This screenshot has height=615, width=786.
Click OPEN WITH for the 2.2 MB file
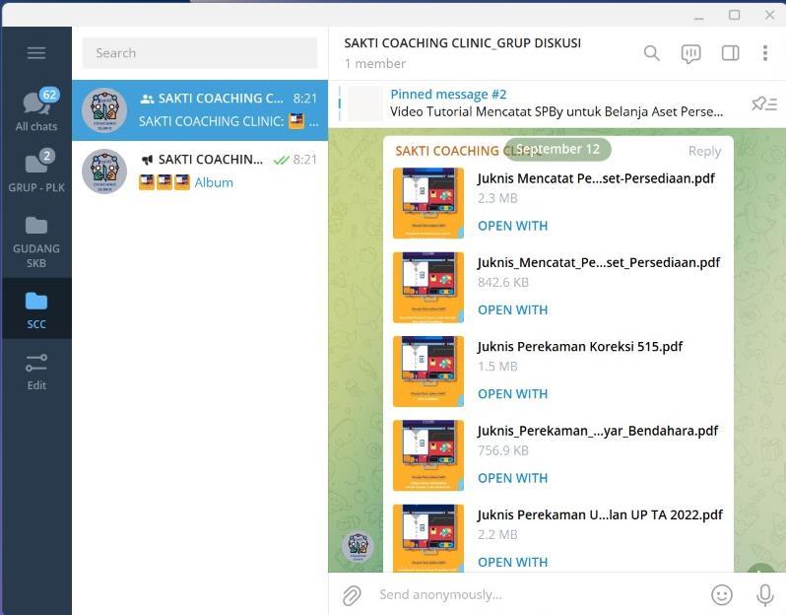click(x=512, y=562)
